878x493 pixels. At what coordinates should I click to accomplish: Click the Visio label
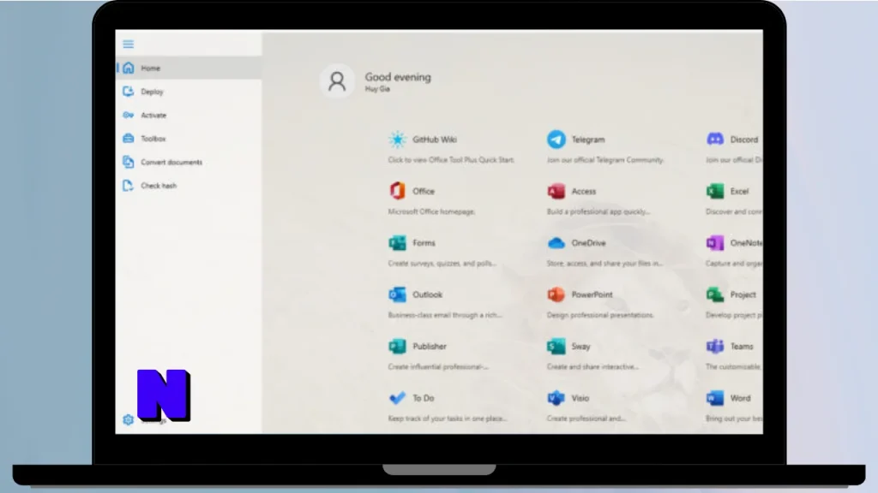tap(580, 398)
